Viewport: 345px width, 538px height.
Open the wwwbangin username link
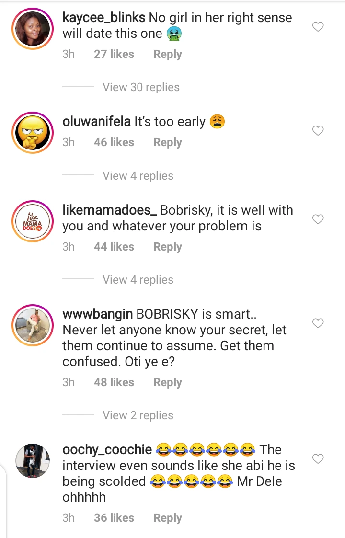pos(98,314)
